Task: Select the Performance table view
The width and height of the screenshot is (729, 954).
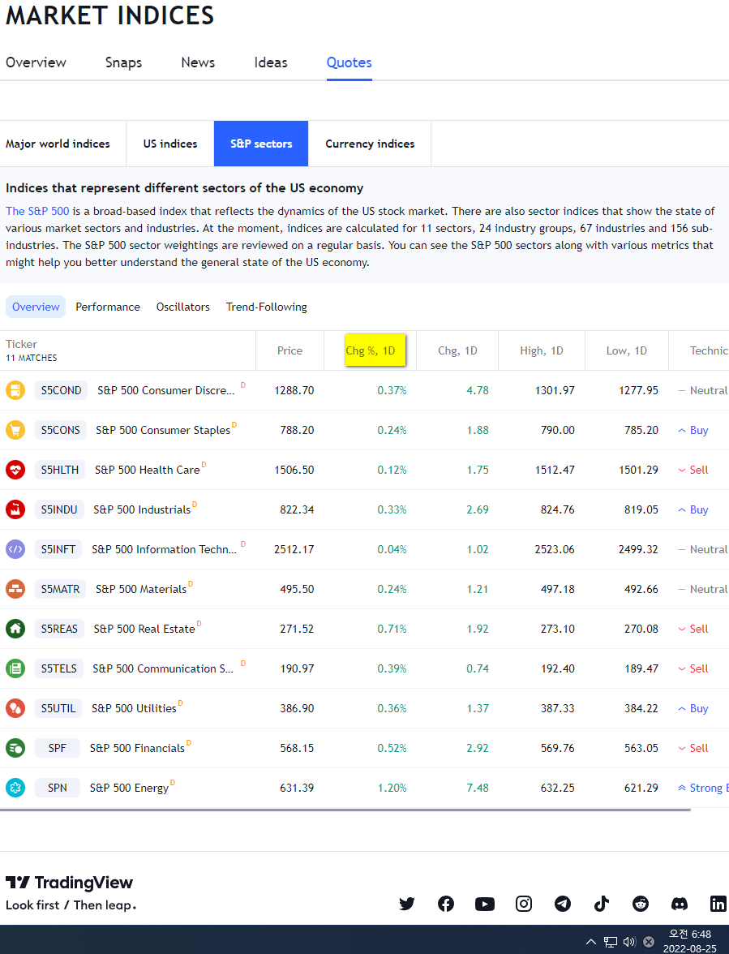Action: pos(108,307)
